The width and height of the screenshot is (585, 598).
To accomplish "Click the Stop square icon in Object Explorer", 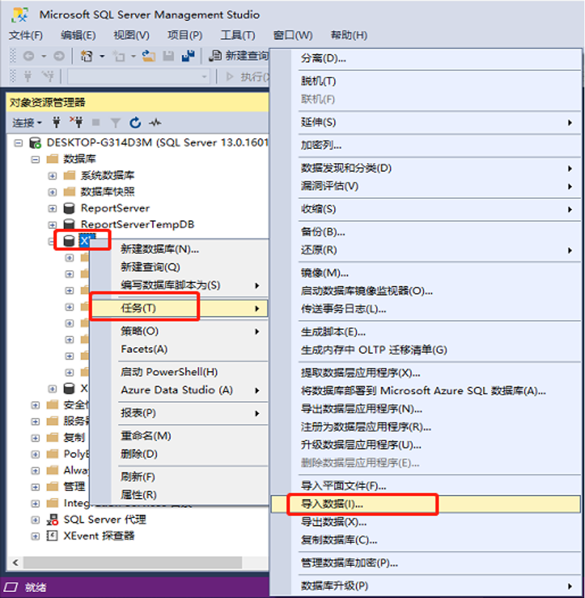I will coord(96,123).
